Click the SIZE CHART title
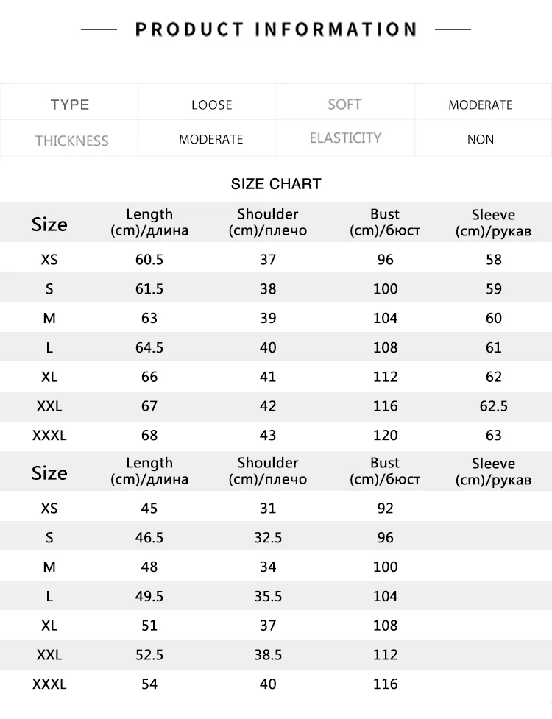Viewport: 552px width, 719px height. (x=276, y=184)
